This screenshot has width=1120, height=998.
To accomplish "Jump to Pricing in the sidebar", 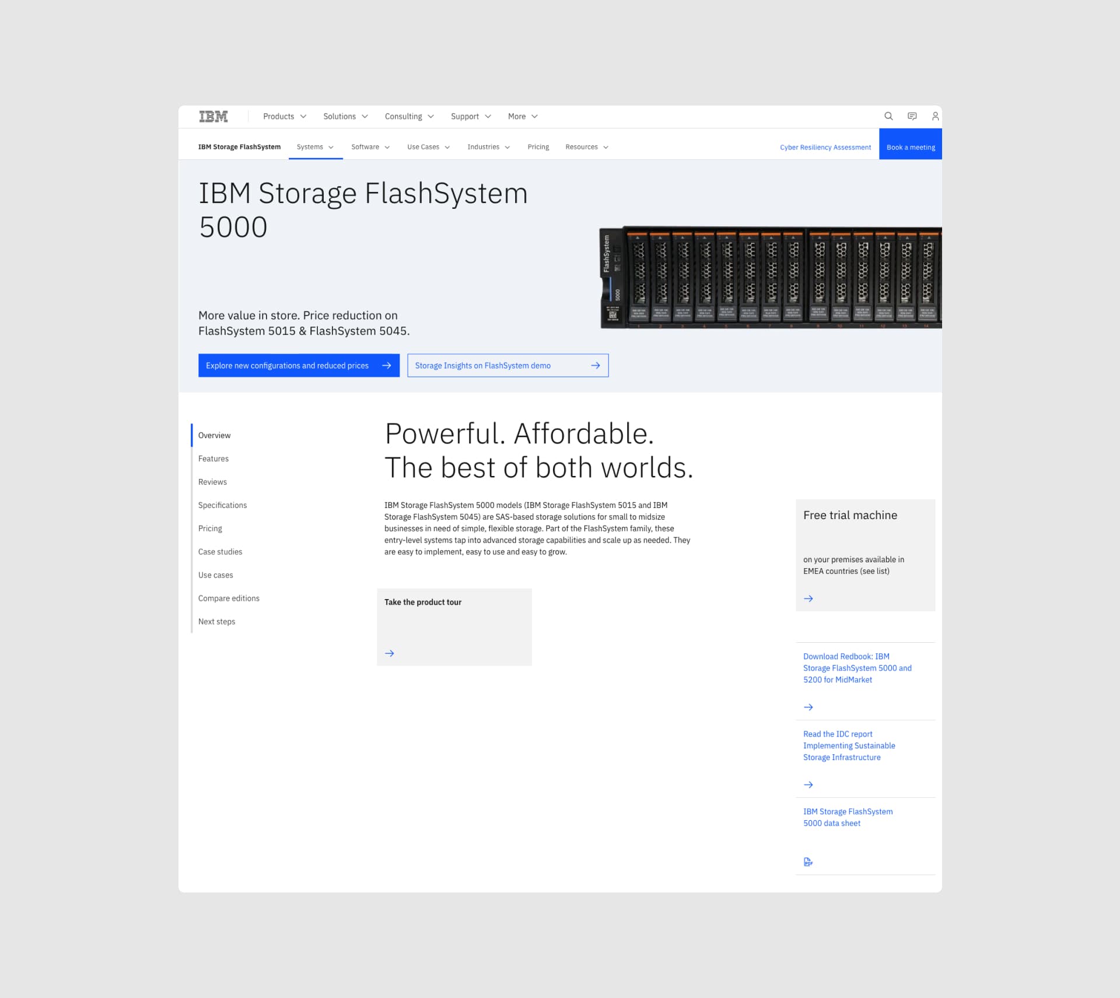I will 210,529.
